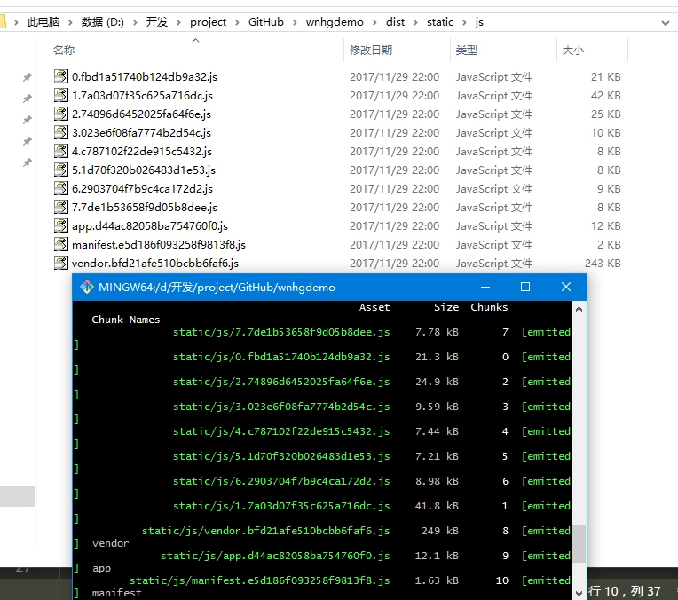The width and height of the screenshot is (678, 600).
Task: Expand chevron after static in address bar
Action: [x=464, y=22]
